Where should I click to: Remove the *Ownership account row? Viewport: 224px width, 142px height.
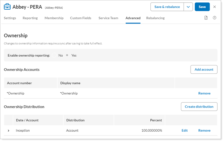(204, 93)
